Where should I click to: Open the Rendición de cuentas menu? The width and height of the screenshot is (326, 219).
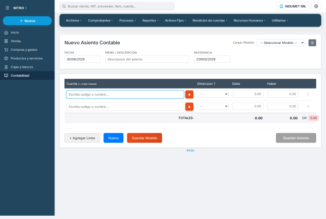point(210,21)
